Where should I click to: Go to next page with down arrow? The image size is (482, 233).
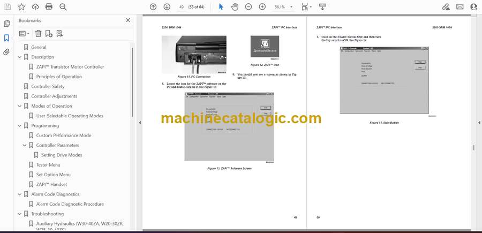pyautogui.click(x=167, y=7)
